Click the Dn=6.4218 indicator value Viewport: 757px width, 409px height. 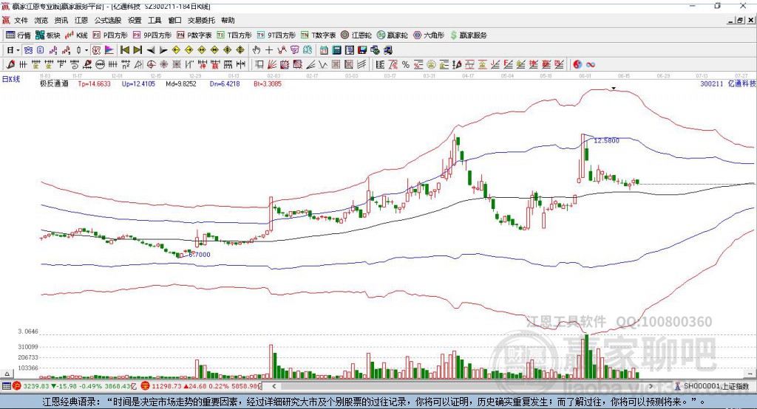click(225, 83)
